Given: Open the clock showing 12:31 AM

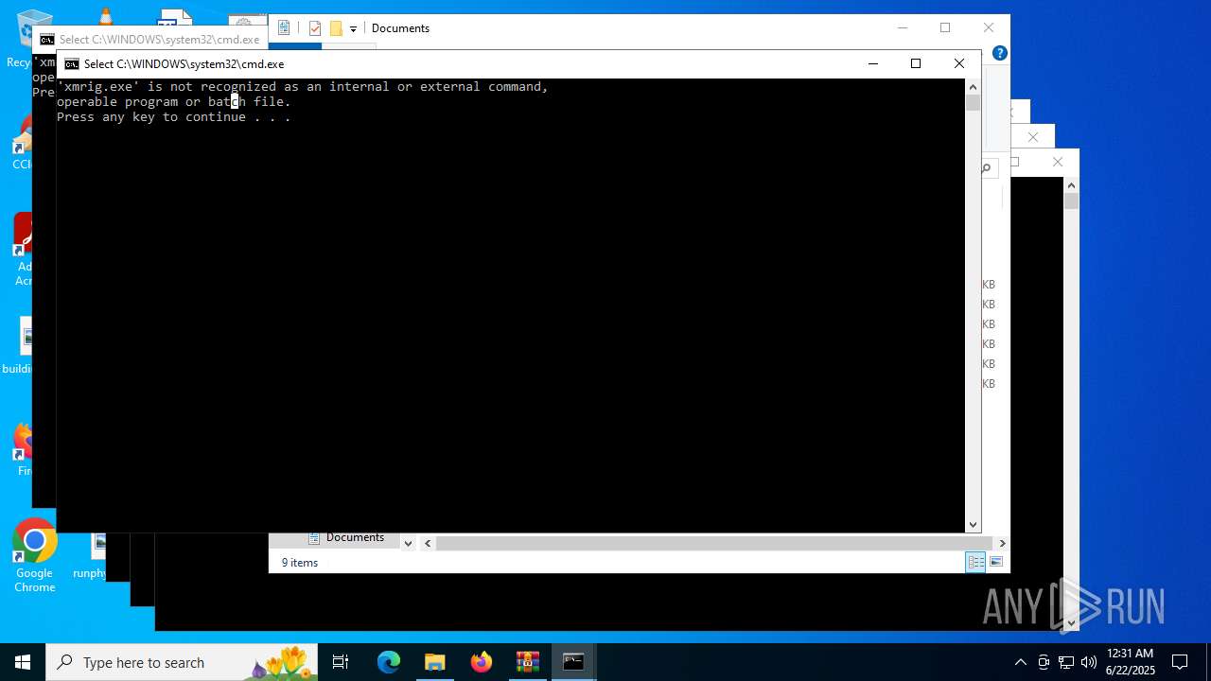Looking at the screenshot, I should [1130, 662].
